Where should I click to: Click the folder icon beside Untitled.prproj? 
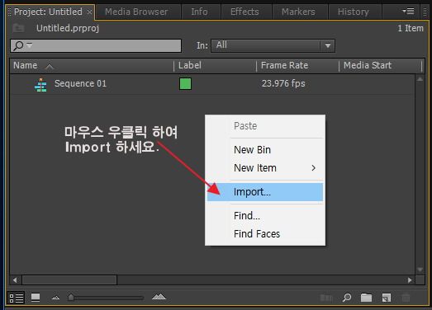[x=18, y=28]
